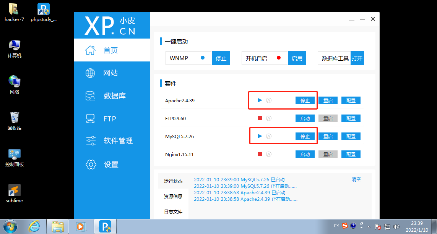Click the greyed 重启 for FTP0.9.60
Image resolution: width=437 pixels, height=234 pixels.
328,119
